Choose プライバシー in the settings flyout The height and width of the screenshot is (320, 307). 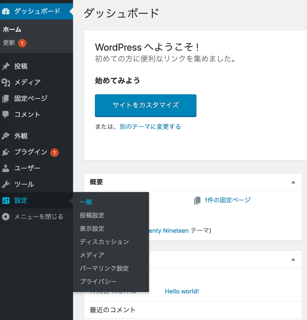coord(98,282)
